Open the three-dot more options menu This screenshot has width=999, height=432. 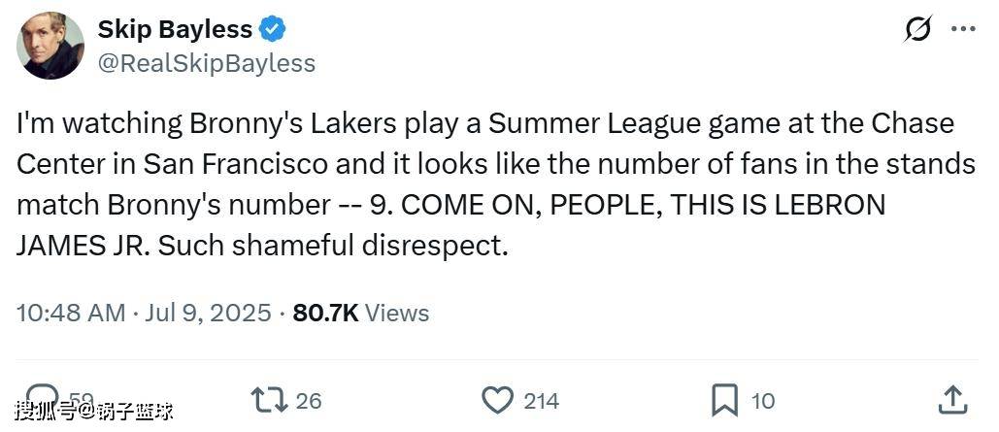pos(963,29)
